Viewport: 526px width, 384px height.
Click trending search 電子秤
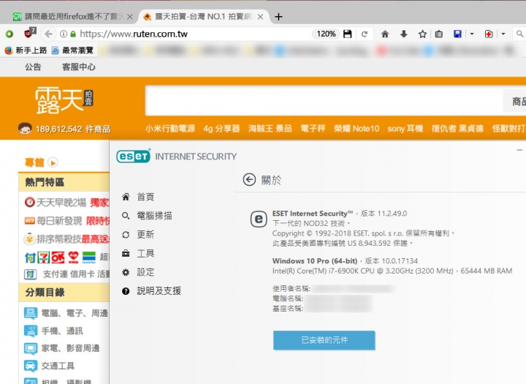(313, 128)
